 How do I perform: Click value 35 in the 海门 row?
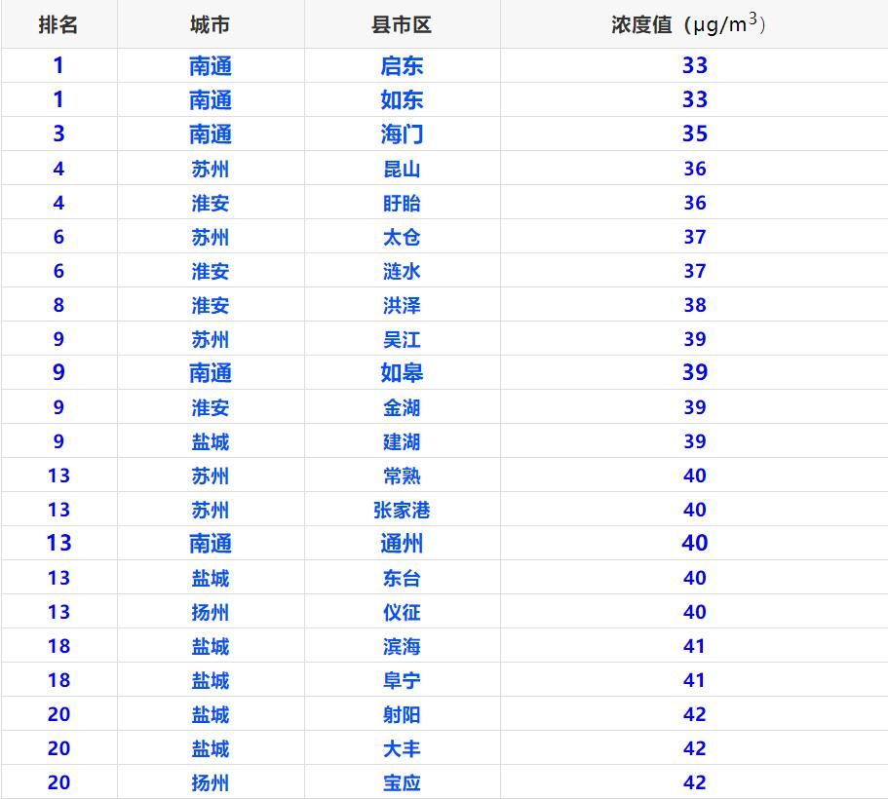tap(695, 134)
